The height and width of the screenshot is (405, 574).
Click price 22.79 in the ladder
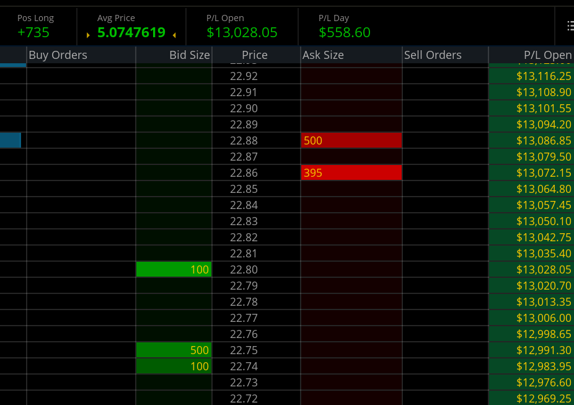pos(244,286)
